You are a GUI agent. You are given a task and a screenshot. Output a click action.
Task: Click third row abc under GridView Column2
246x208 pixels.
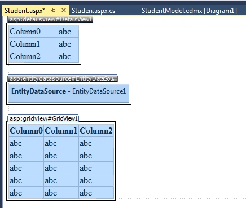pyautogui.click(x=96, y=168)
